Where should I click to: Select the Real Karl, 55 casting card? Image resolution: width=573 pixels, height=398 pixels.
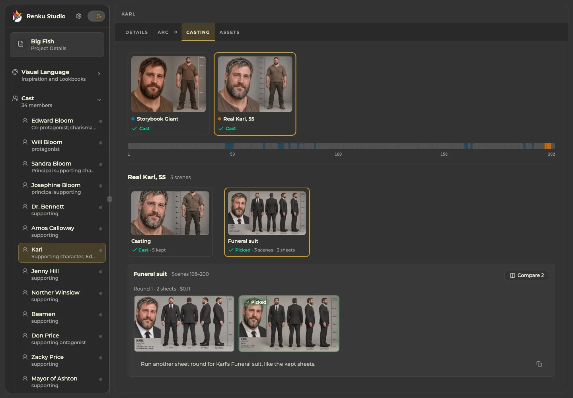click(255, 94)
